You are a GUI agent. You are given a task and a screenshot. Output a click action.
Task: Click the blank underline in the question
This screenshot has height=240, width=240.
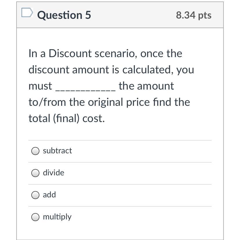[x=85, y=87]
